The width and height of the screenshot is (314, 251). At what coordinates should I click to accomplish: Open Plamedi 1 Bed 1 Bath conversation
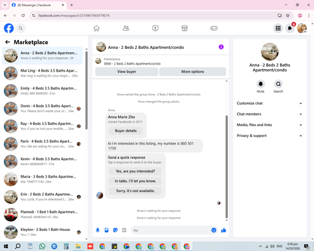coord(42,215)
